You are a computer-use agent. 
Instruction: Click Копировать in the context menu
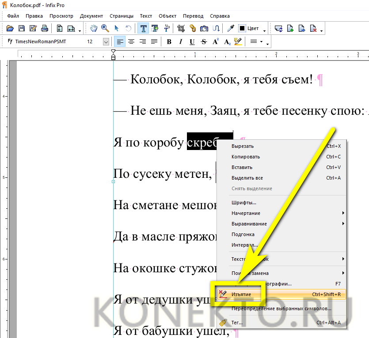245,157
